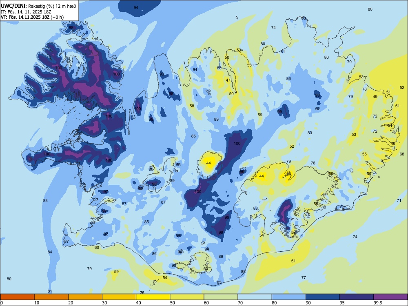The height and width of the screenshot is (306, 408).
Task: Click the purple 99.9 legend swatch
Action: (x=390, y=297)
